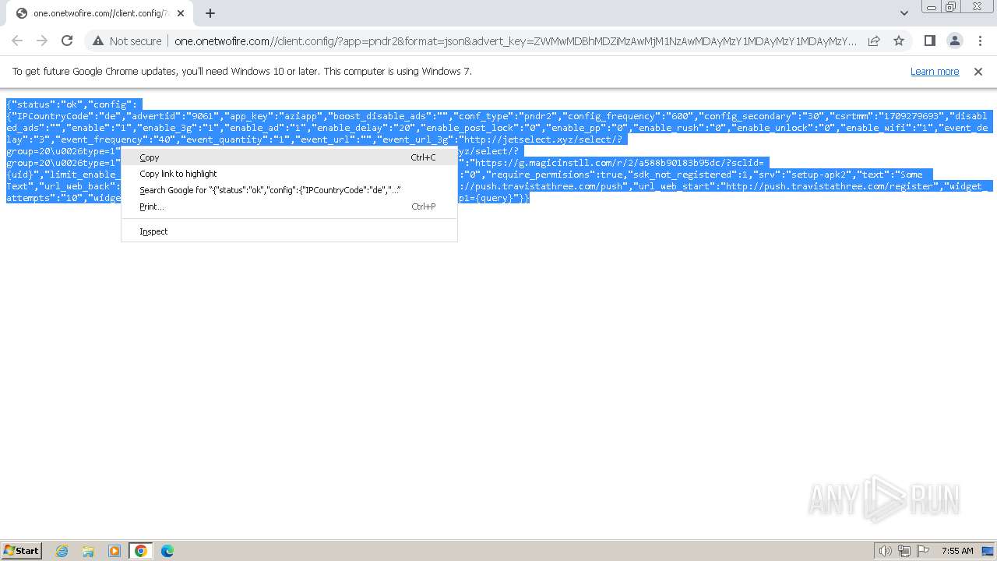This screenshot has height=561, width=997.
Task: Open Windows Media Player taskbar icon
Action: click(x=114, y=551)
